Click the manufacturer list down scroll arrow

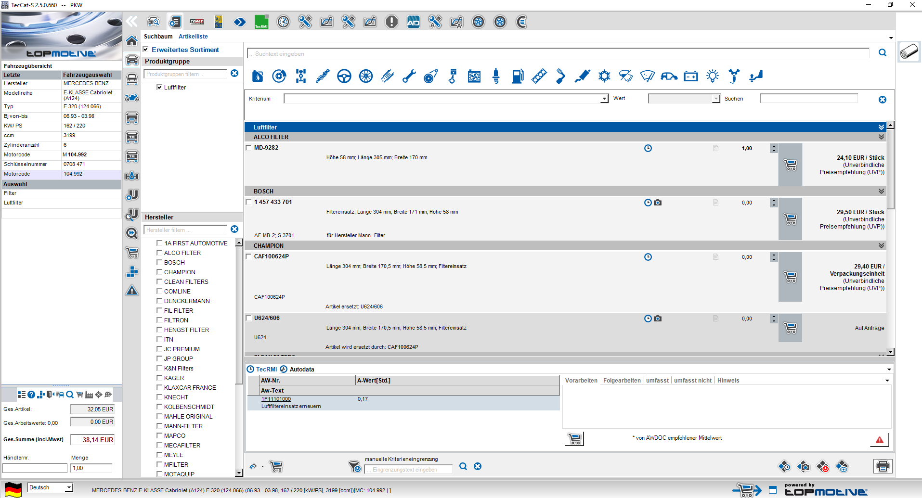239,473
